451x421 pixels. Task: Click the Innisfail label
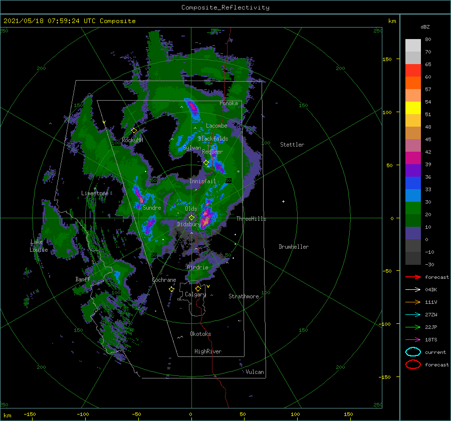point(202,181)
